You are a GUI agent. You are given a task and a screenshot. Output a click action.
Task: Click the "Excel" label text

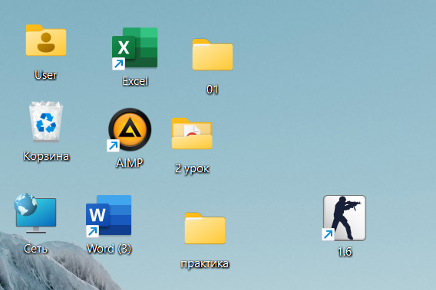pyautogui.click(x=135, y=81)
